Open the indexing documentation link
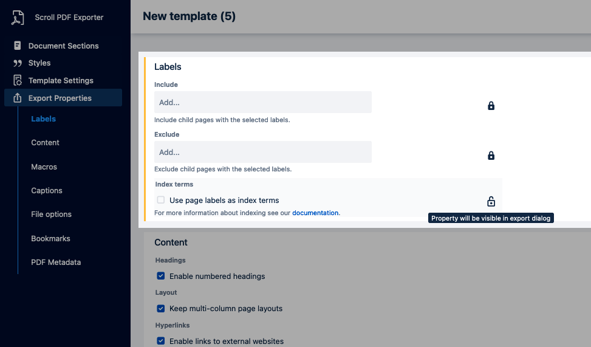 pyautogui.click(x=315, y=213)
